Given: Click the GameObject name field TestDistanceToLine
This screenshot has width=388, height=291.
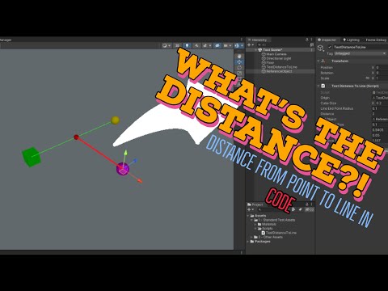Looking at the screenshot, I should [360, 47].
